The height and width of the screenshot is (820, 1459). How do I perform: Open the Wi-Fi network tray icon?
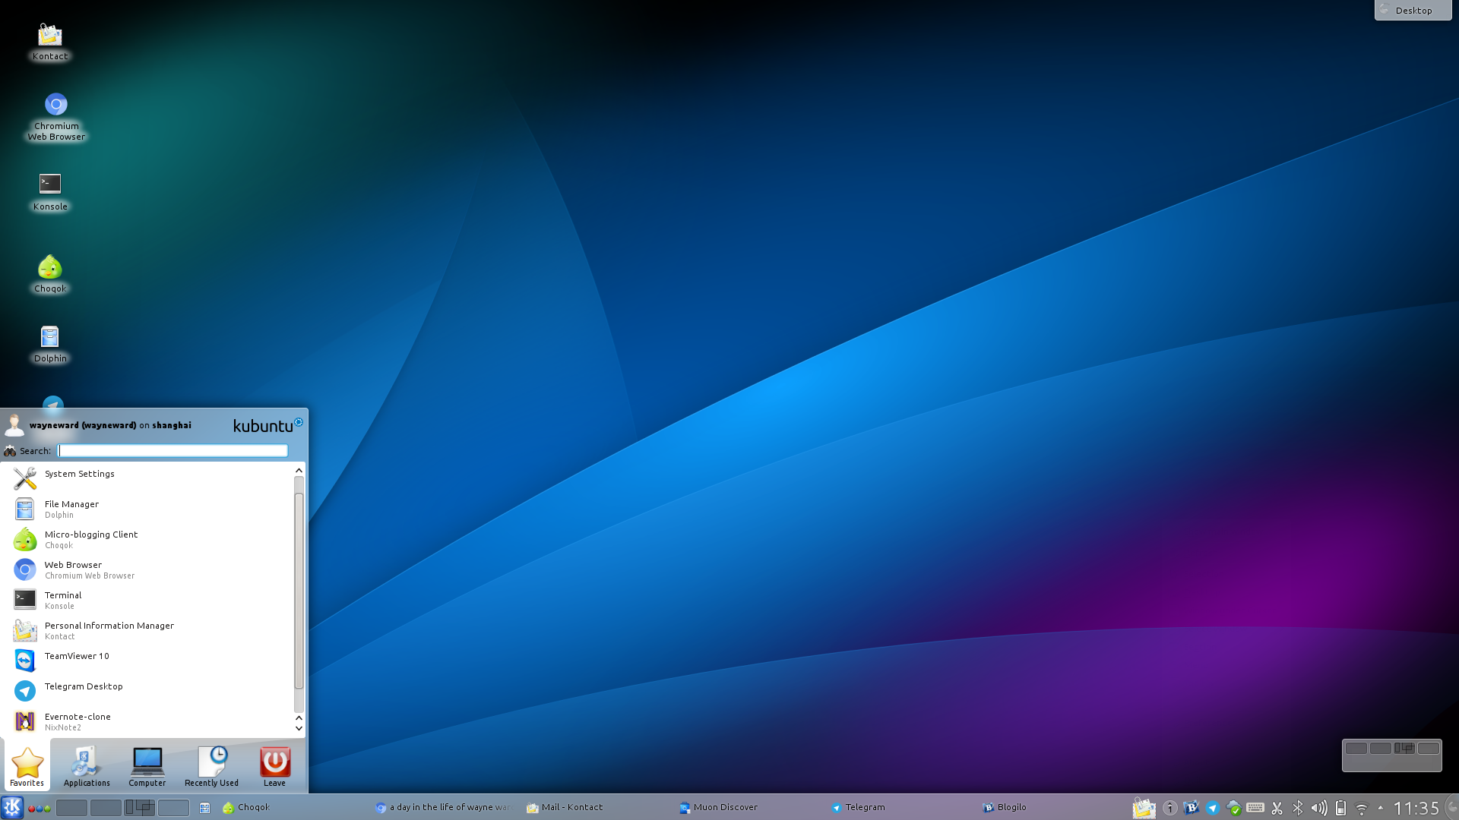click(1362, 809)
